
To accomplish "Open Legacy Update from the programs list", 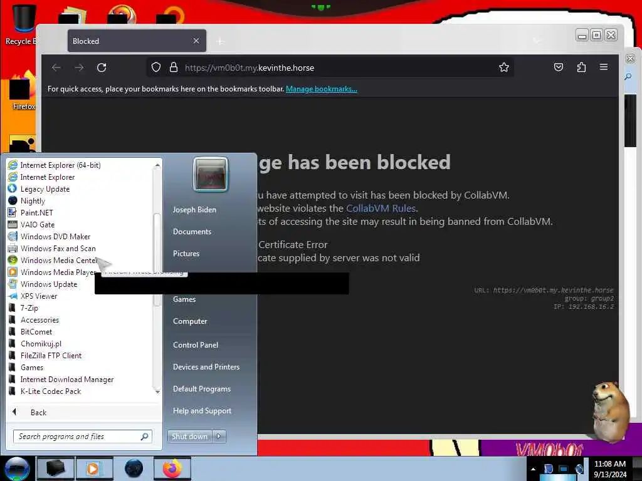I will [45, 189].
